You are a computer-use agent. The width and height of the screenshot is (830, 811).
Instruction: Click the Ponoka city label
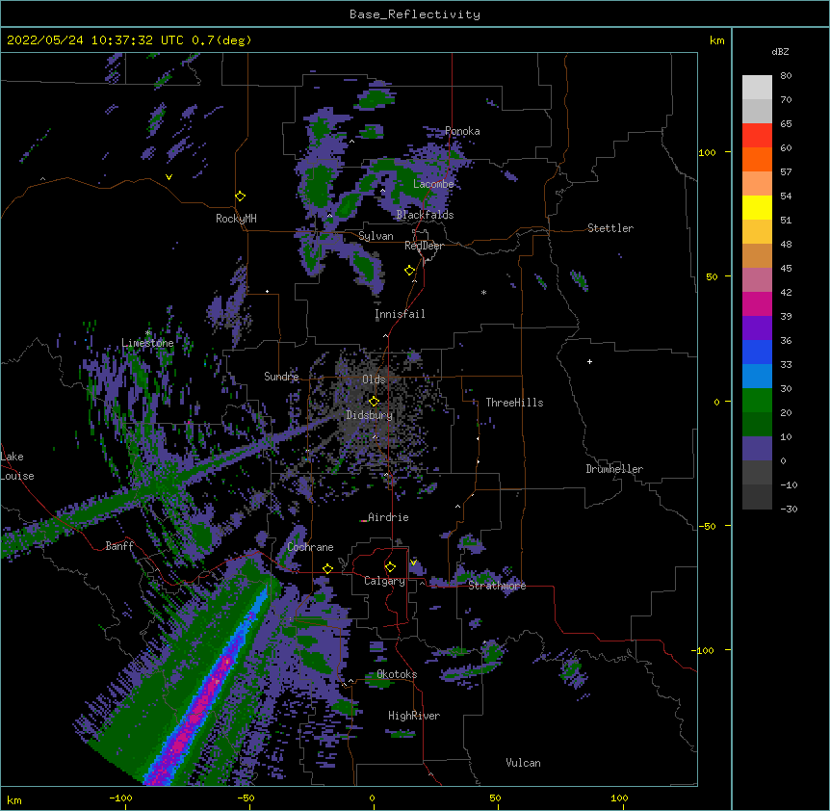(x=462, y=131)
